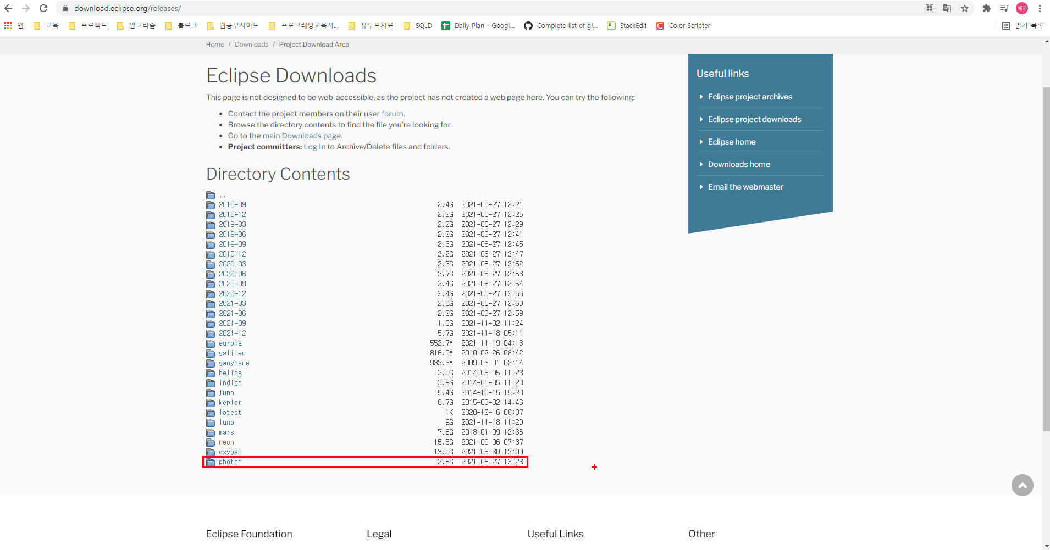Open the juno directory
Screen dimensions: 1050x550
pos(226,393)
